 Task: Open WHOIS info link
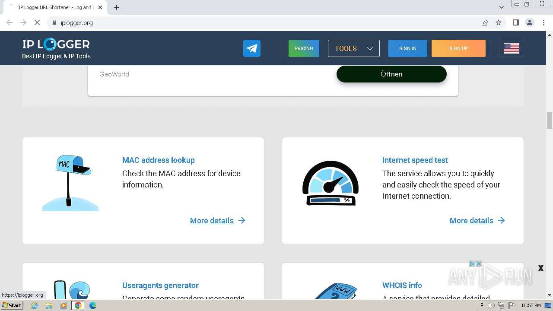click(x=402, y=286)
